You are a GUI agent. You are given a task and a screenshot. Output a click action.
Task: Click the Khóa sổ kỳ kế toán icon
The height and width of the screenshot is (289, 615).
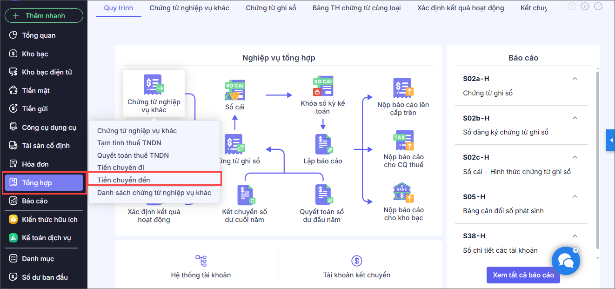(x=323, y=86)
